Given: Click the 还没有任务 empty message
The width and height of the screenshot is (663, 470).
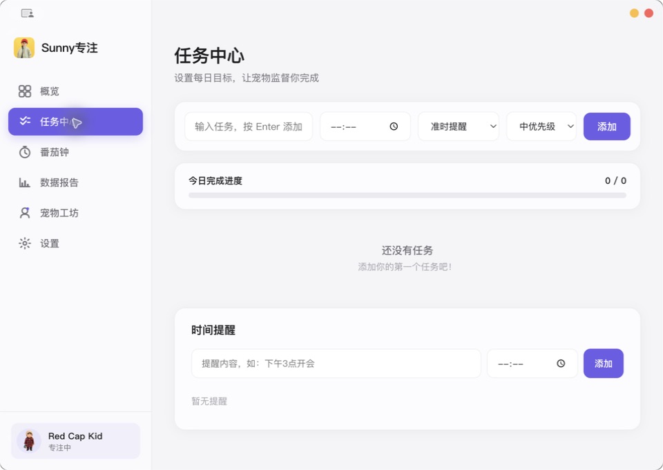Looking at the screenshot, I should click(407, 250).
